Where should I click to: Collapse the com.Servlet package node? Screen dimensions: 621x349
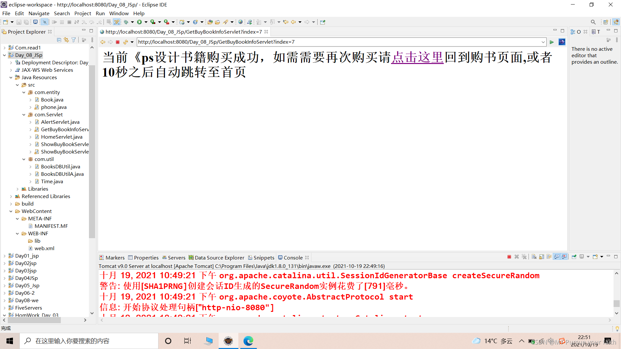24,115
